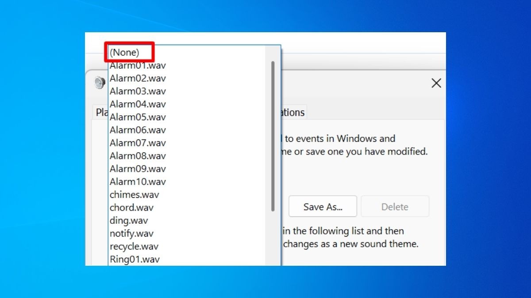Select Alarm07.wav sound file
This screenshot has height=298, width=531.
138,143
